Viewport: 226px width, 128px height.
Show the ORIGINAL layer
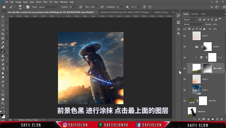tap(184, 112)
